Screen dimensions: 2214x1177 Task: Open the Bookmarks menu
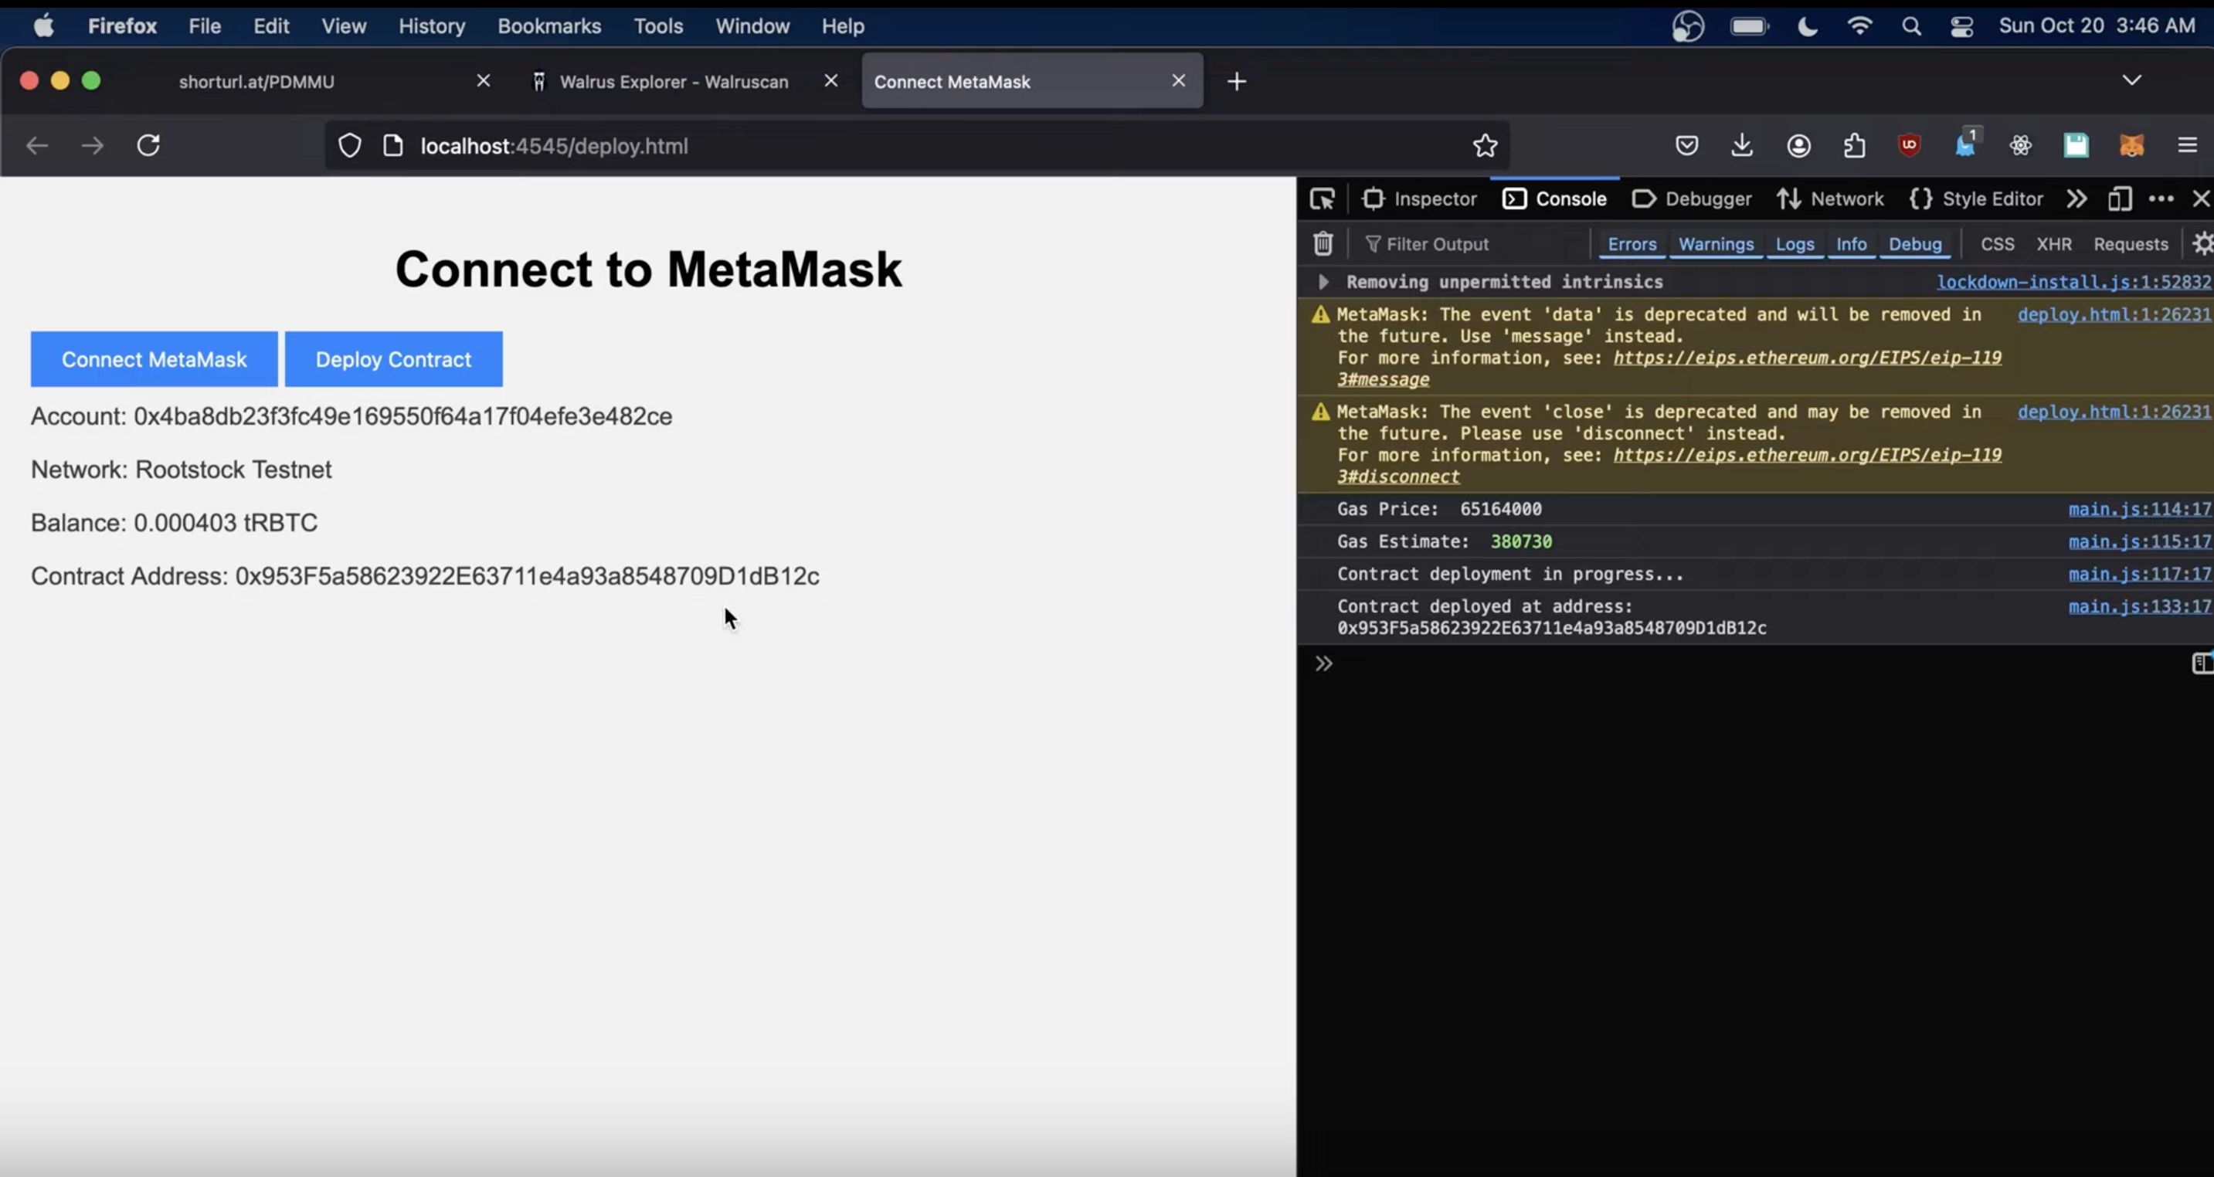click(x=549, y=26)
